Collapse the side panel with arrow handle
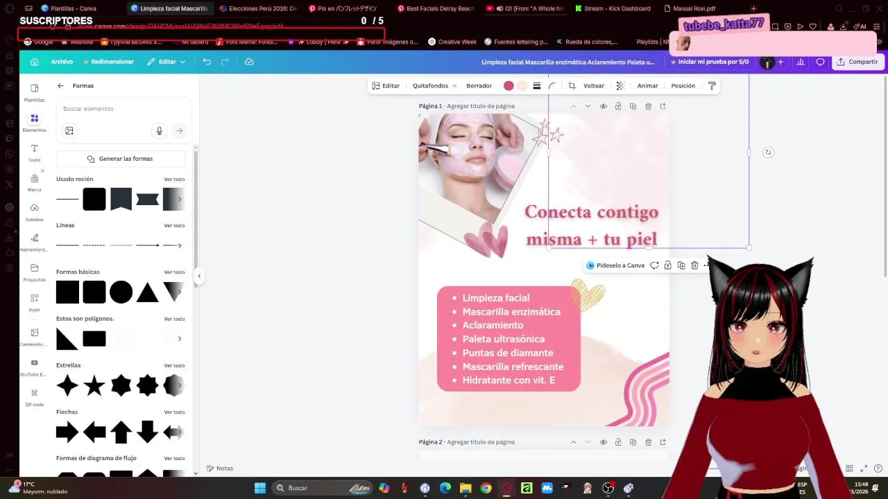This screenshot has height=499, width=888. (199, 276)
